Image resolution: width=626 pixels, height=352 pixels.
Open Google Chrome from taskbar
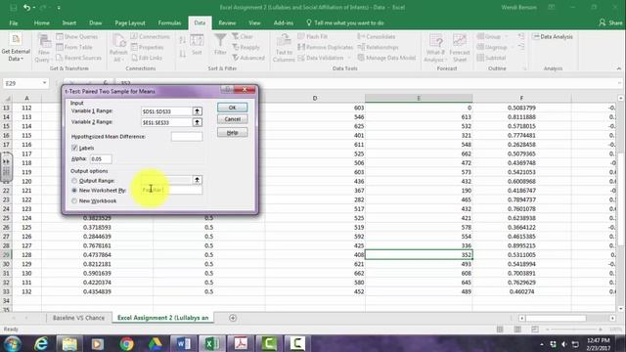(126, 343)
